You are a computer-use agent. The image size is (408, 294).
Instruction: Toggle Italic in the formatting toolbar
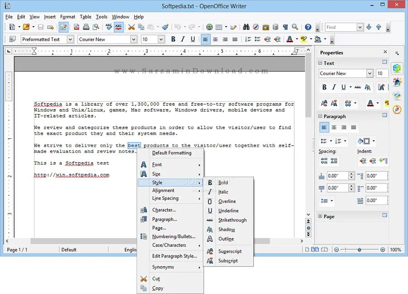click(183, 39)
